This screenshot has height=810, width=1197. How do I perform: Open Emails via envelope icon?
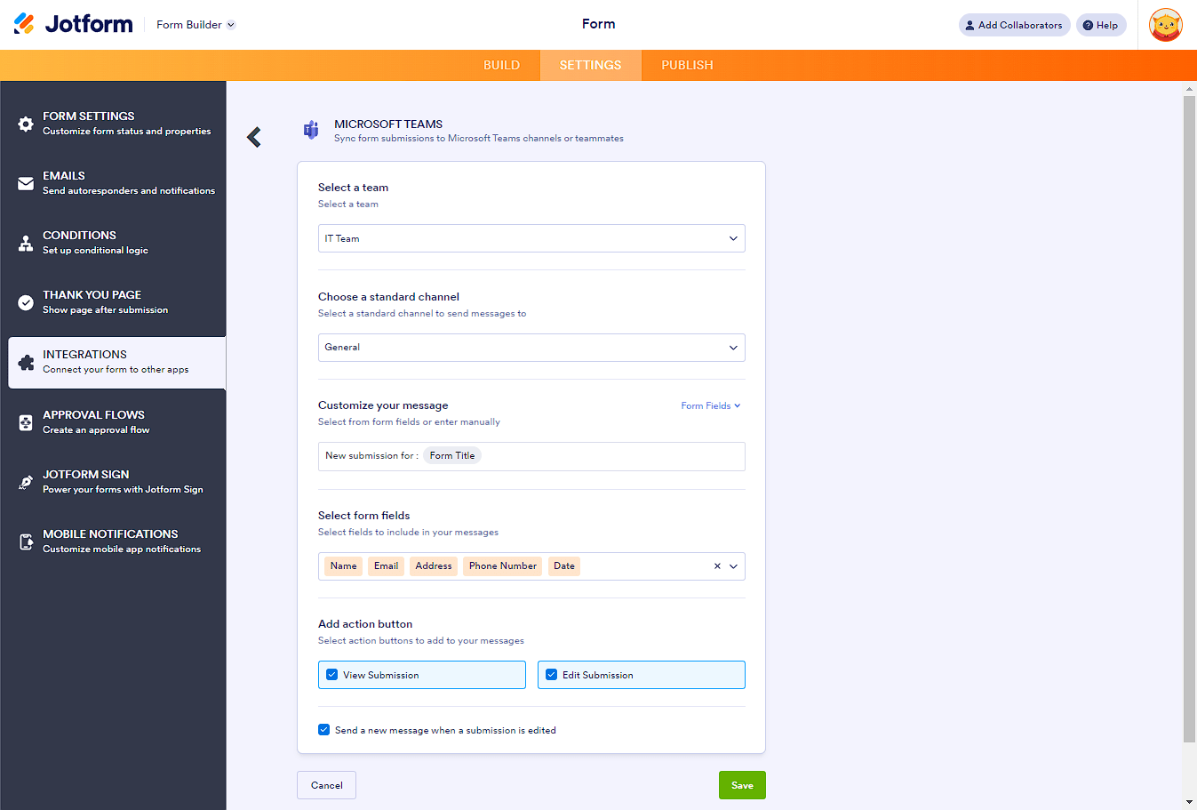coord(26,183)
